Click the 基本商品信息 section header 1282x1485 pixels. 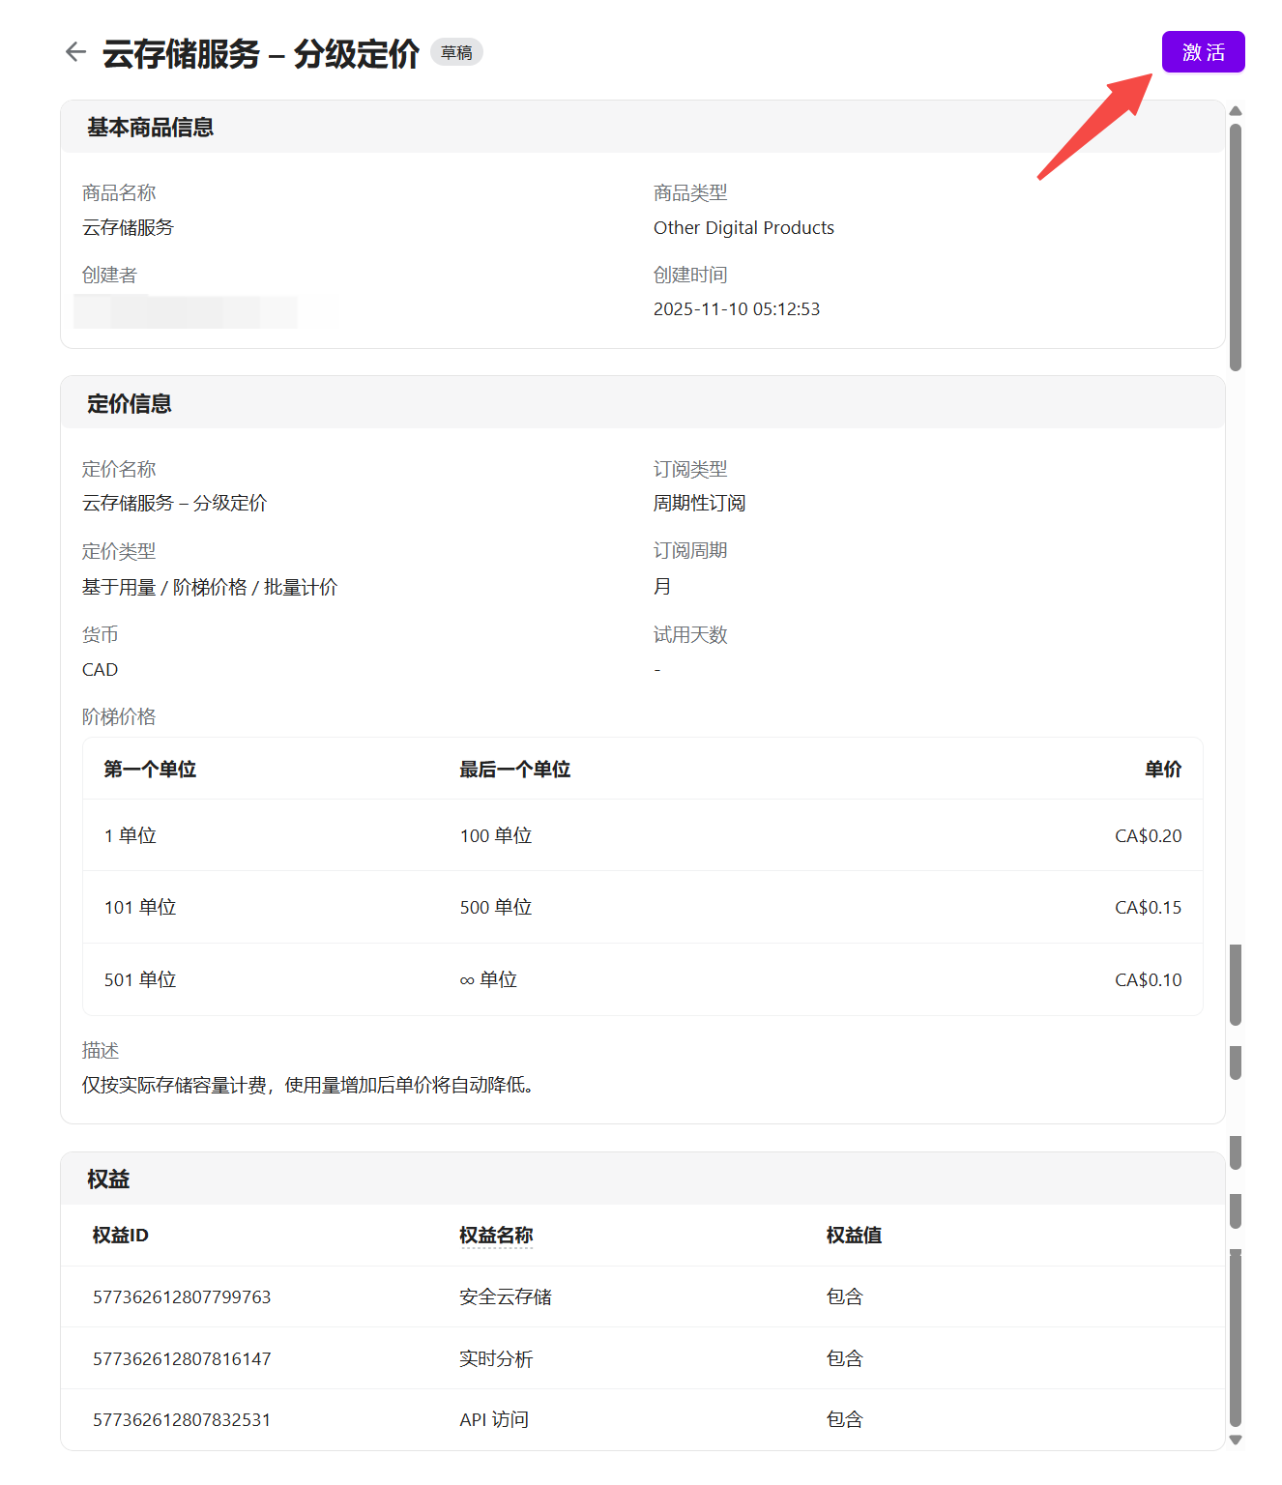[150, 128]
